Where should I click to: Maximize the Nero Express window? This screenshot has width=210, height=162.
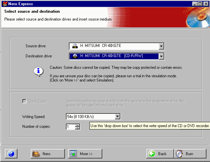tap(200, 4)
